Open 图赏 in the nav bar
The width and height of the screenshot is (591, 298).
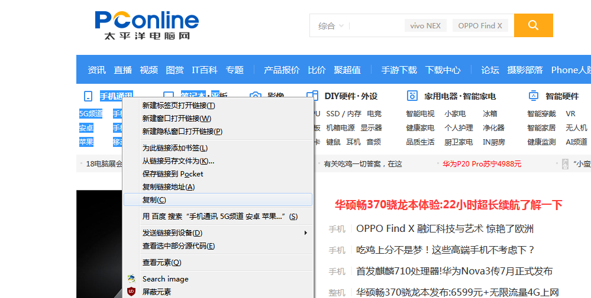[175, 70]
